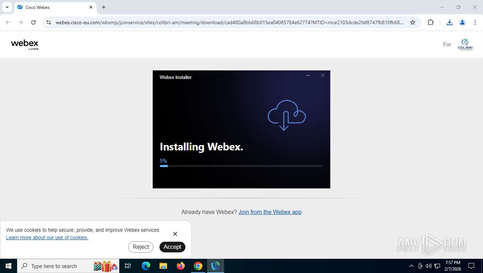Launch Firefox from taskbar
This screenshot has height=273, width=483.
point(181,266)
